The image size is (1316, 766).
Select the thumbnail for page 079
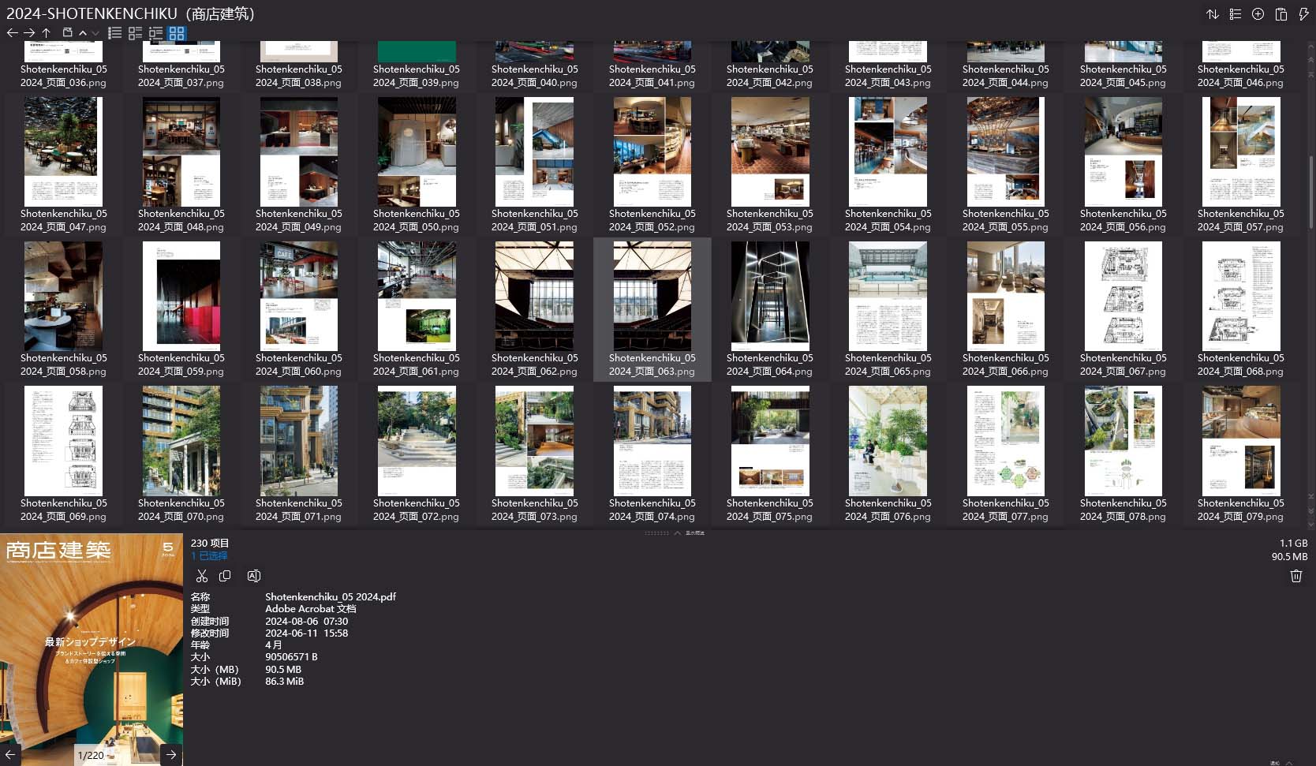(x=1241, y=441)
